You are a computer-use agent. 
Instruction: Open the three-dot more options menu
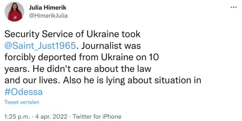233,7
